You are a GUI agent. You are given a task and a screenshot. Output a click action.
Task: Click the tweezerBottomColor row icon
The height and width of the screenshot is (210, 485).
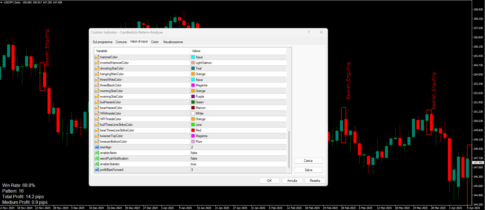pyautogui.click(x=97, y=142)
